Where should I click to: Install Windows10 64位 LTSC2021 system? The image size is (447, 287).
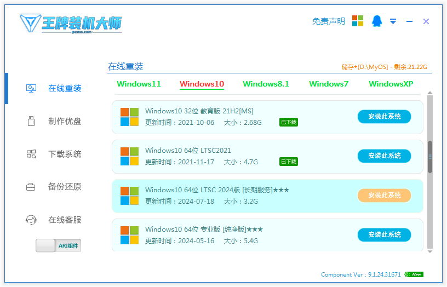click(385, 156)
